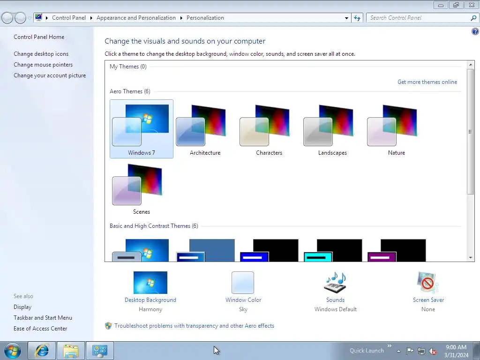Image resolution: width=480 pixels, height=360 pixels.
Task: Open the Windows Start menu
Action: click(13, 351)
